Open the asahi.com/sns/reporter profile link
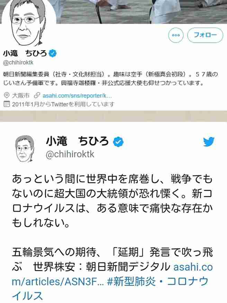This screenshot has width=227, height=303. tap(77, 96)
